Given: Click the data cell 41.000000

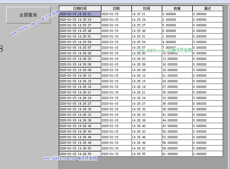Looking at the screenshot, I should [177, 115].
